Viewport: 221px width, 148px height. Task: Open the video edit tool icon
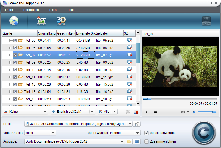41,21
